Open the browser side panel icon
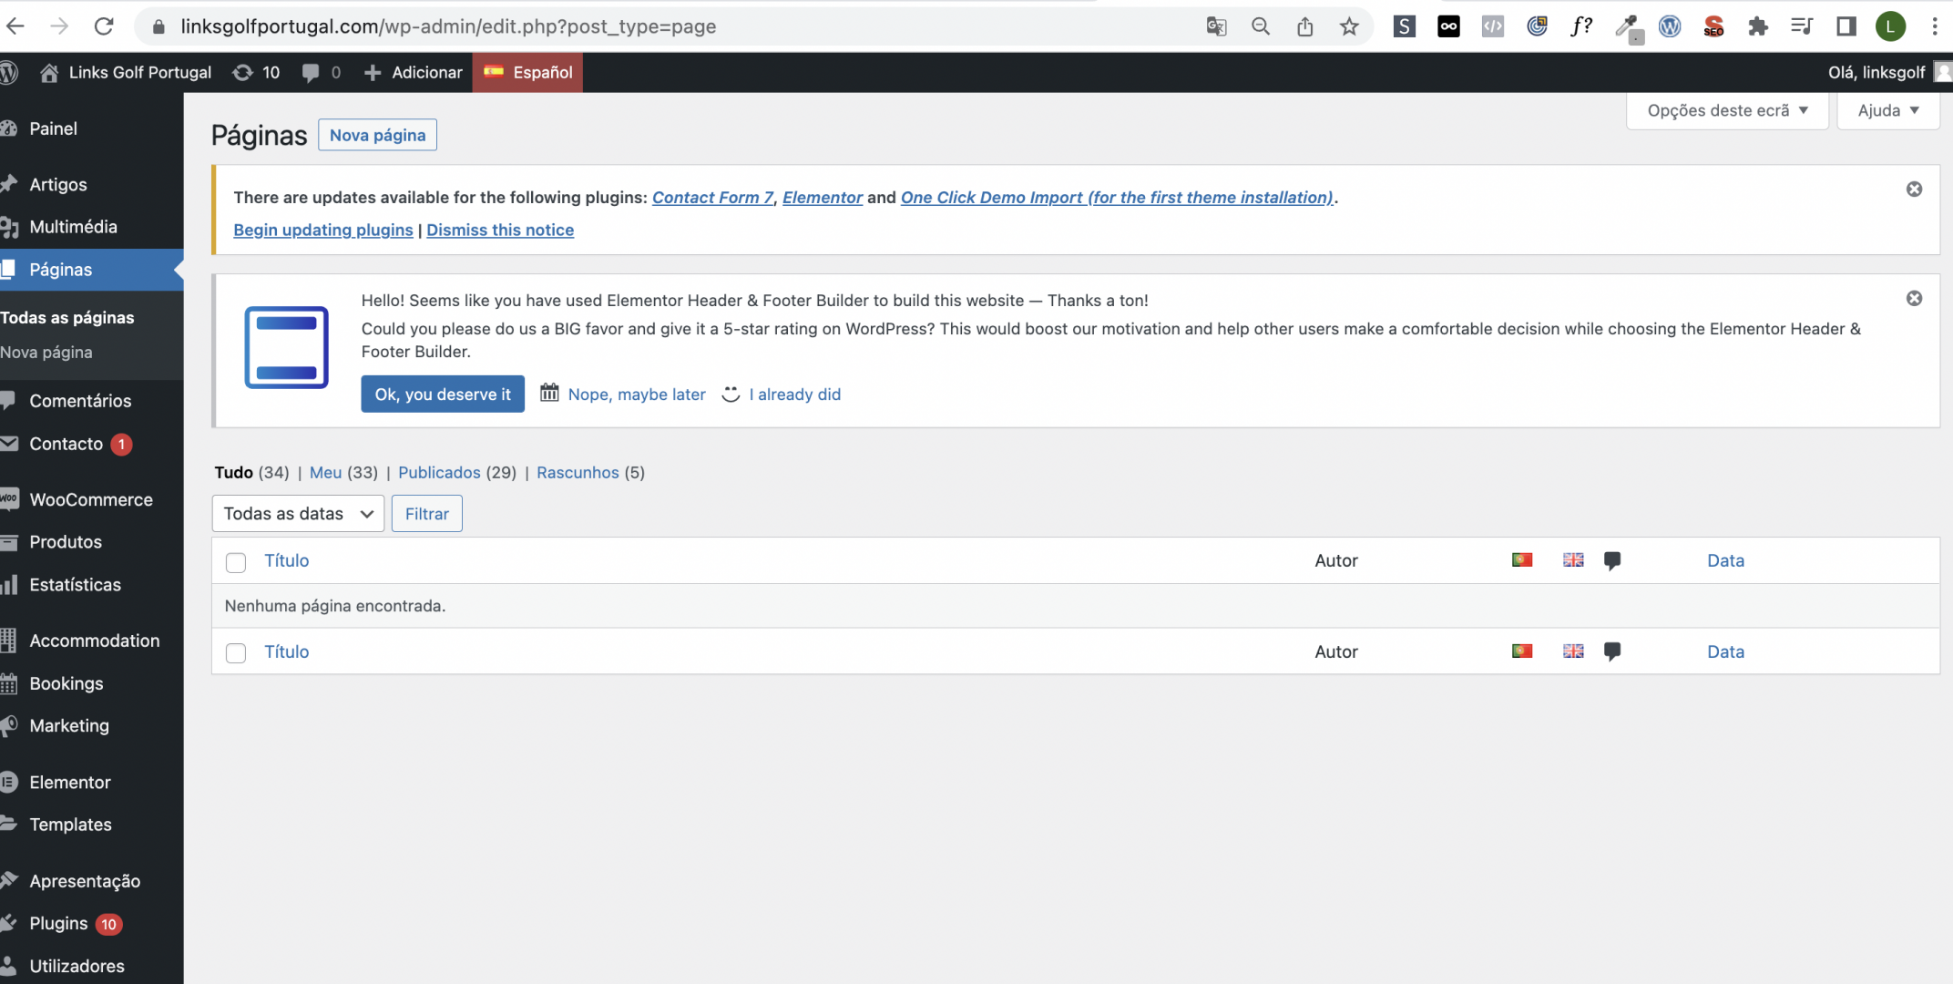The width and height of the screenshot is (1953, 984). point(1846,26)
